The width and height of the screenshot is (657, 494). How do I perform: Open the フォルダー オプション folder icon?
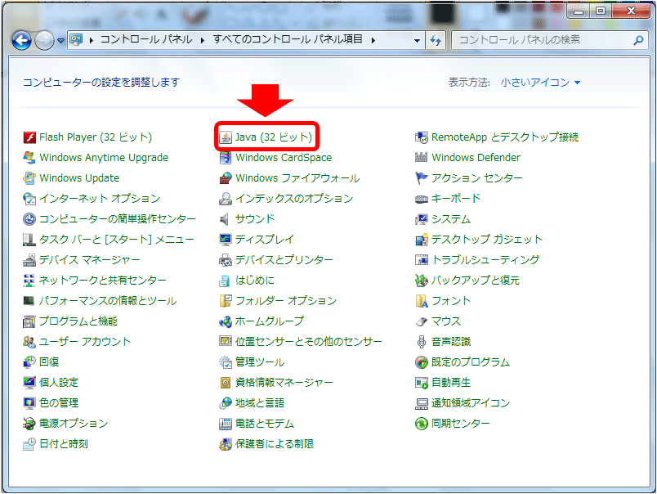tap(226, 301)
